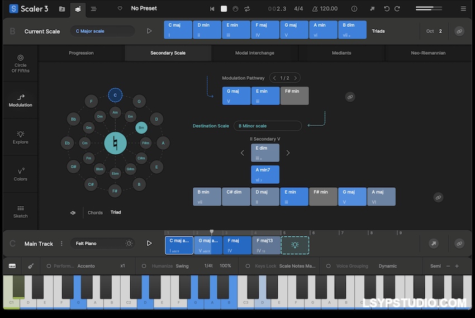475x318 pixels.
Task: Change the 4/4 time signature
Action: (x=298, y=9)
